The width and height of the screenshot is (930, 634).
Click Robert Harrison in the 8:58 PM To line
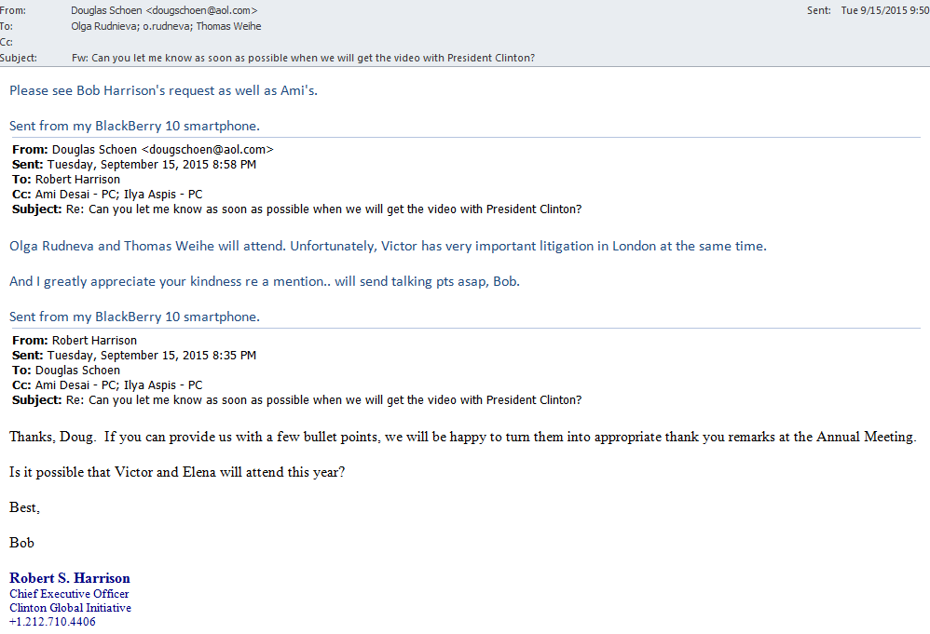77,180
